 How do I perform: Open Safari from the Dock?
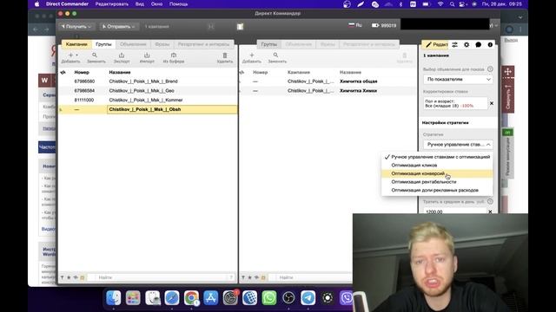(x=172, y=298)
